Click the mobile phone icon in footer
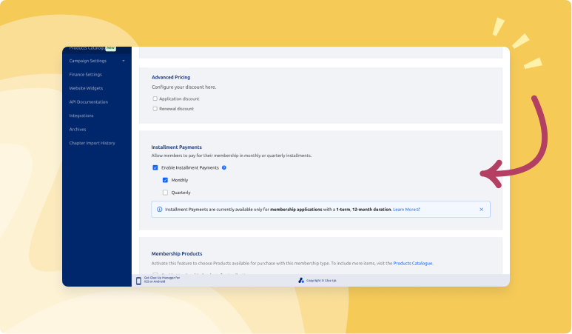 click(138, 281)
